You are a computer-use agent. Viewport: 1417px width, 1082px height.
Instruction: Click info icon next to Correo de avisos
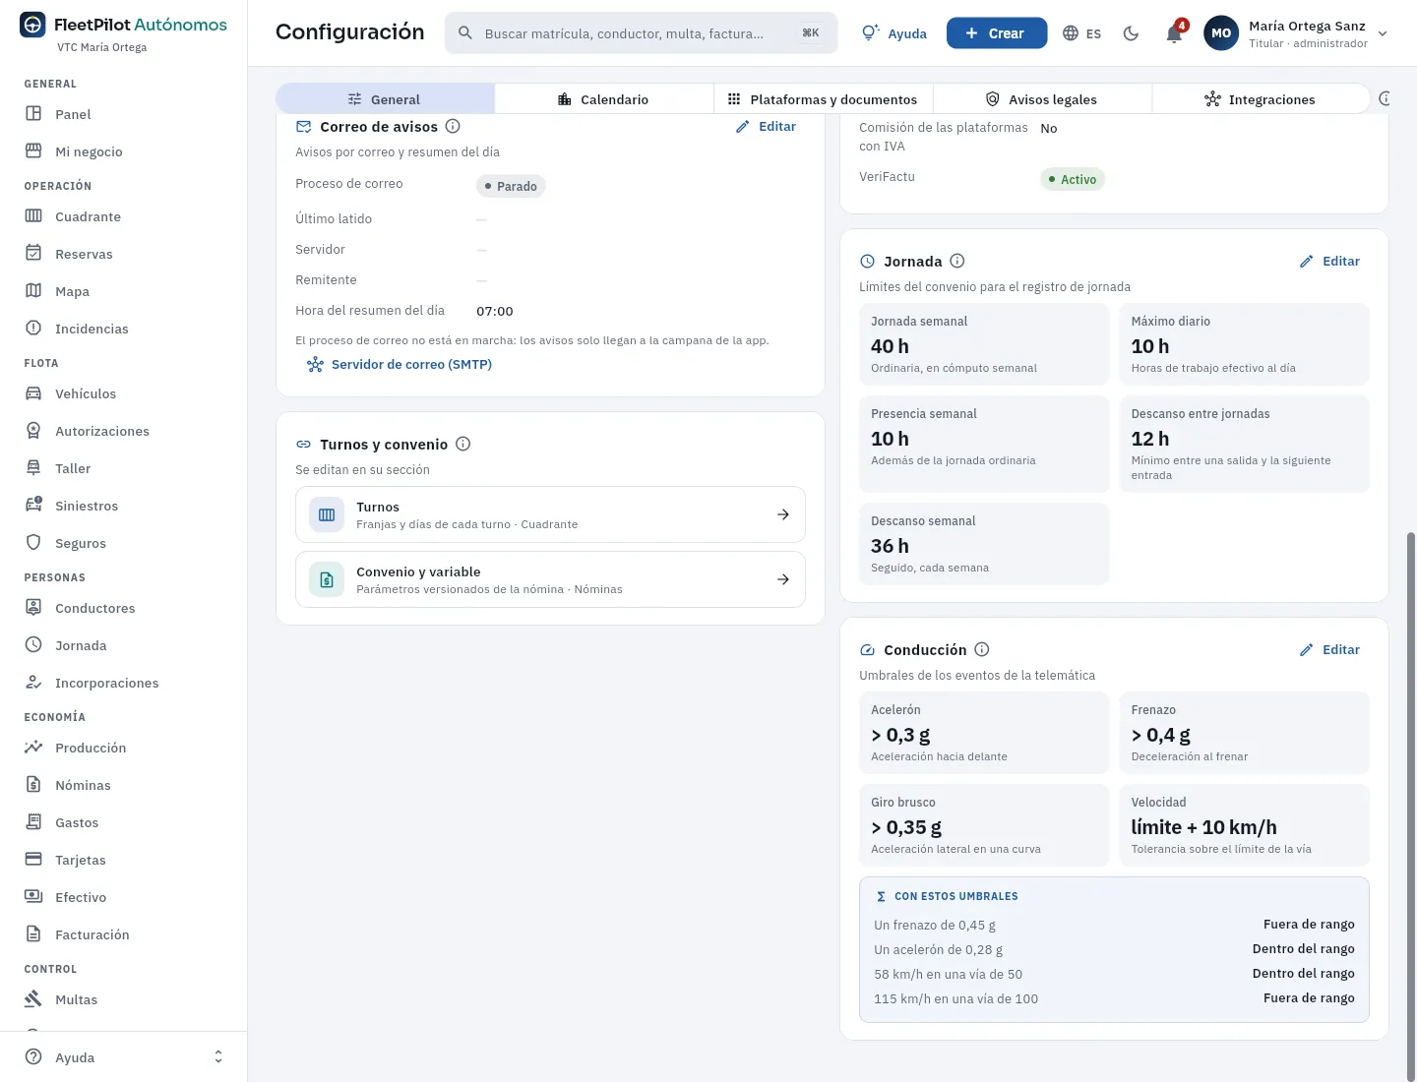click(x=453, y=126)
